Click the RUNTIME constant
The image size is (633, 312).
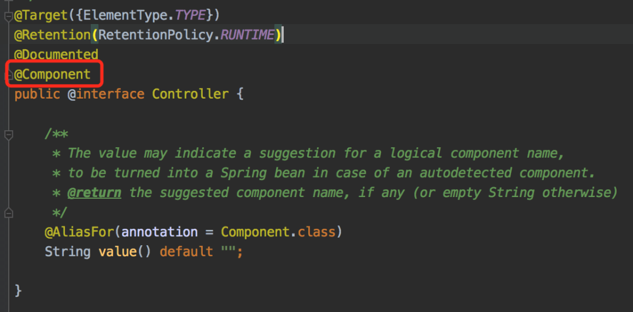click(x=247, y=35)
